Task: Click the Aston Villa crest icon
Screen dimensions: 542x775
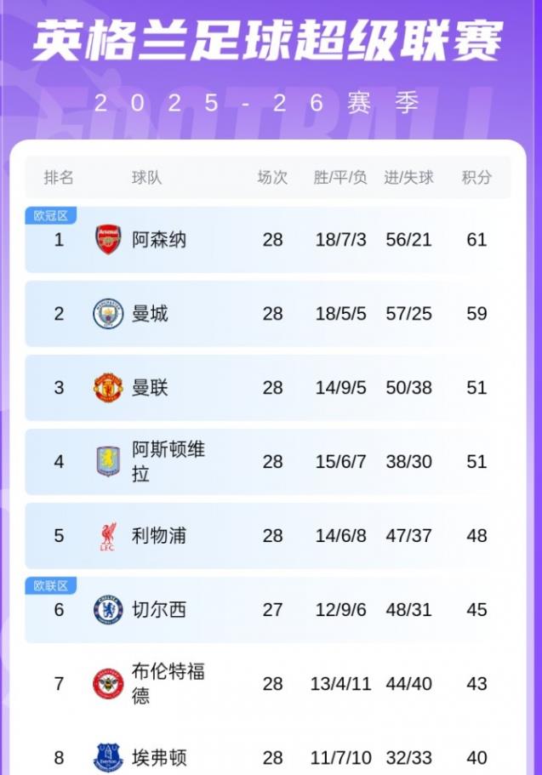Action: (x=108, y=462)
